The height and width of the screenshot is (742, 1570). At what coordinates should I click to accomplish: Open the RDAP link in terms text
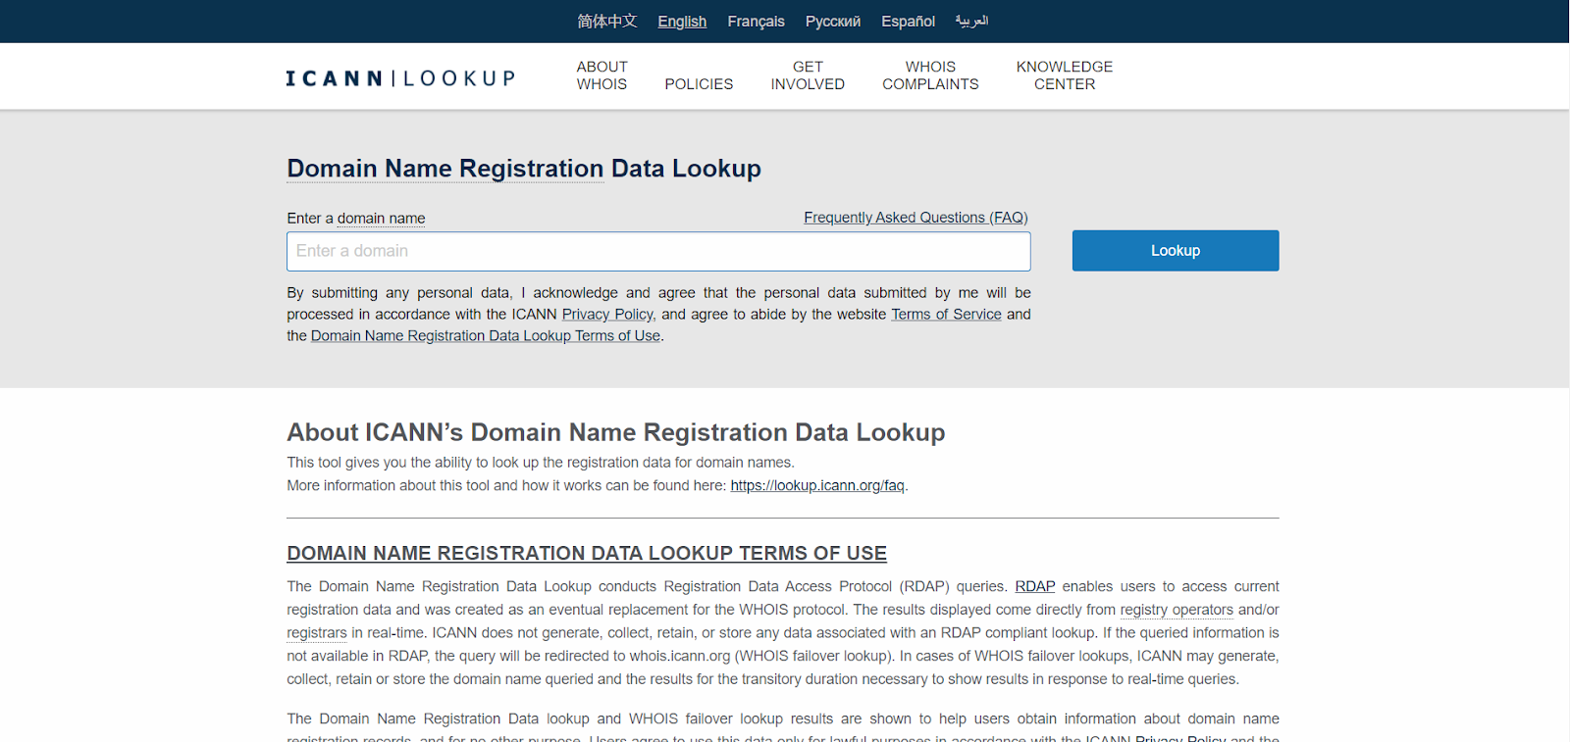click(x=1035, y=587)
